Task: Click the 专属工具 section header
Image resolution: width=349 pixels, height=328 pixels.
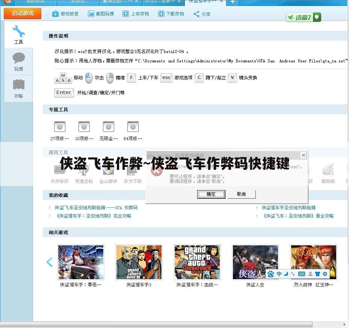Action: coord(195,110)
